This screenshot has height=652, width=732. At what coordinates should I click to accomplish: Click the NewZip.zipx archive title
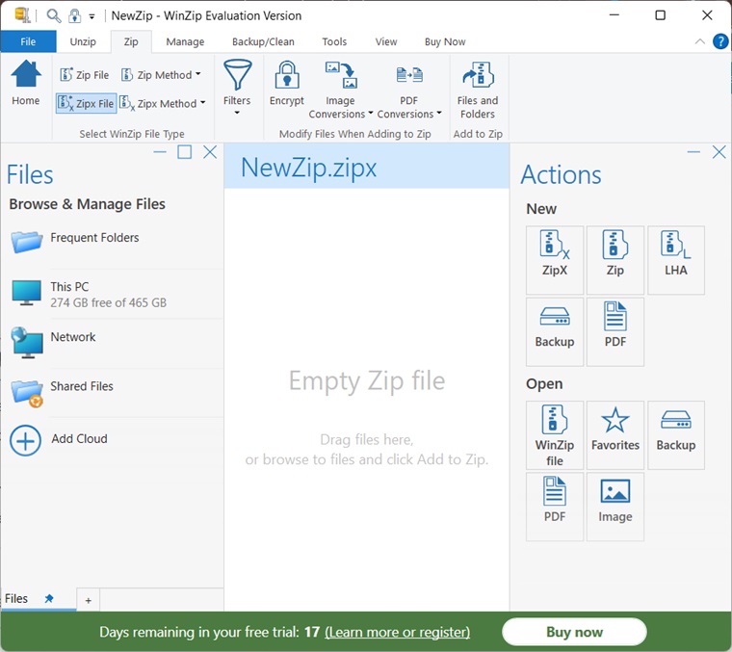pos(308,168)
